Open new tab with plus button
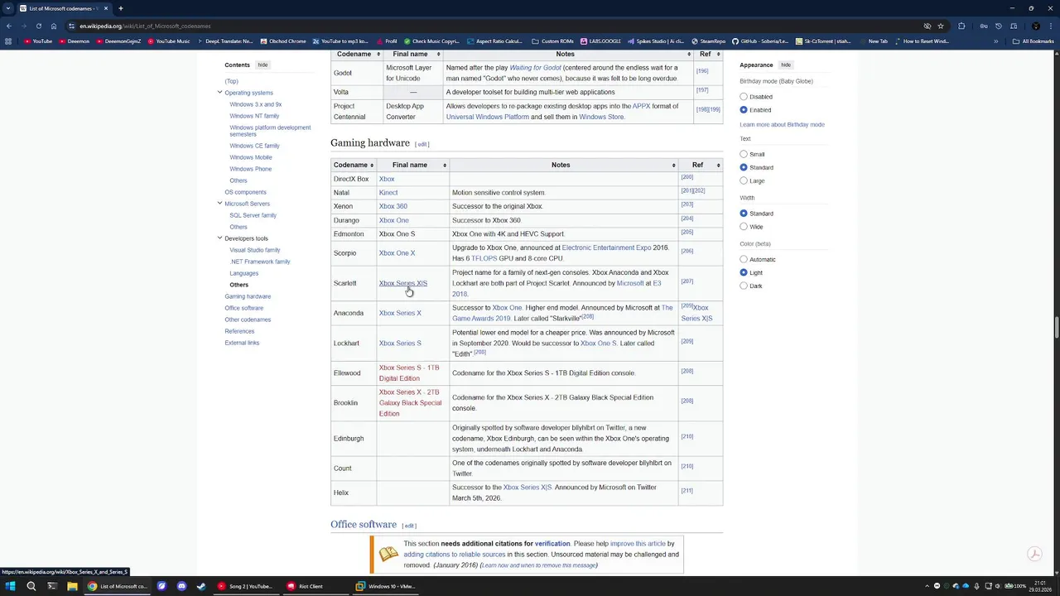1060x596 pixels. 120,8
